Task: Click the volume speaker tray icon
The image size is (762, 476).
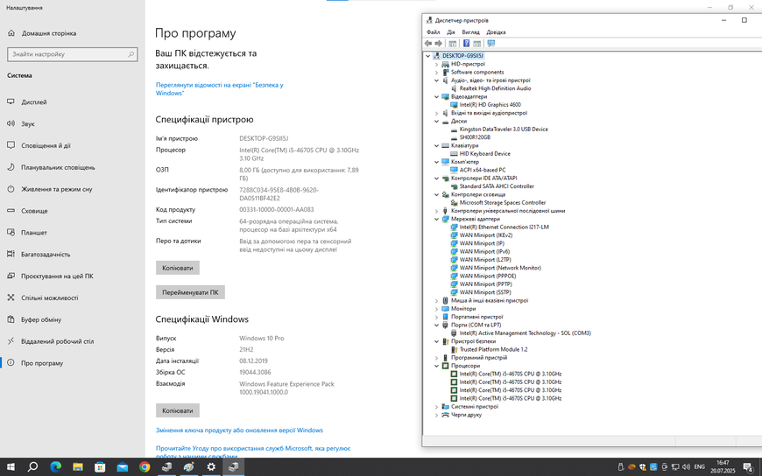Action: [686, 466]
